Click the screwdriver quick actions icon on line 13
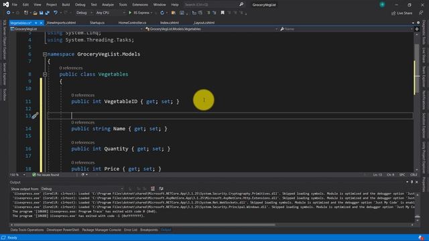The height and width of the screenshot is (241, 429). click(35, 116)
